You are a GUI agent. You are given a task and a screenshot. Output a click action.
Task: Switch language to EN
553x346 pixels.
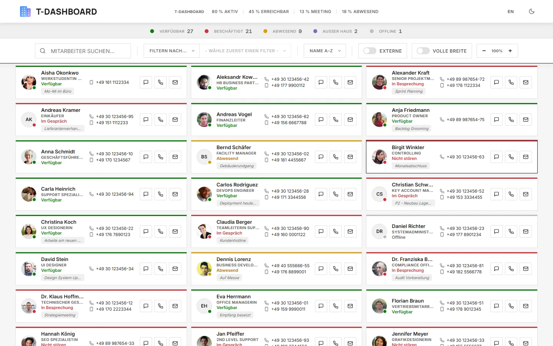(510, 12)
